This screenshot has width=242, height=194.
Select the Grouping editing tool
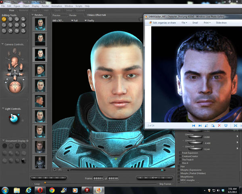[x=4, y=31]
